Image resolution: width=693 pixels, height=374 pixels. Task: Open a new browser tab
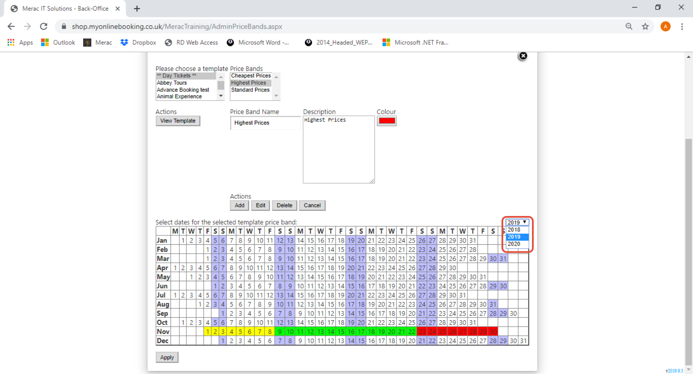pos(137,9)
